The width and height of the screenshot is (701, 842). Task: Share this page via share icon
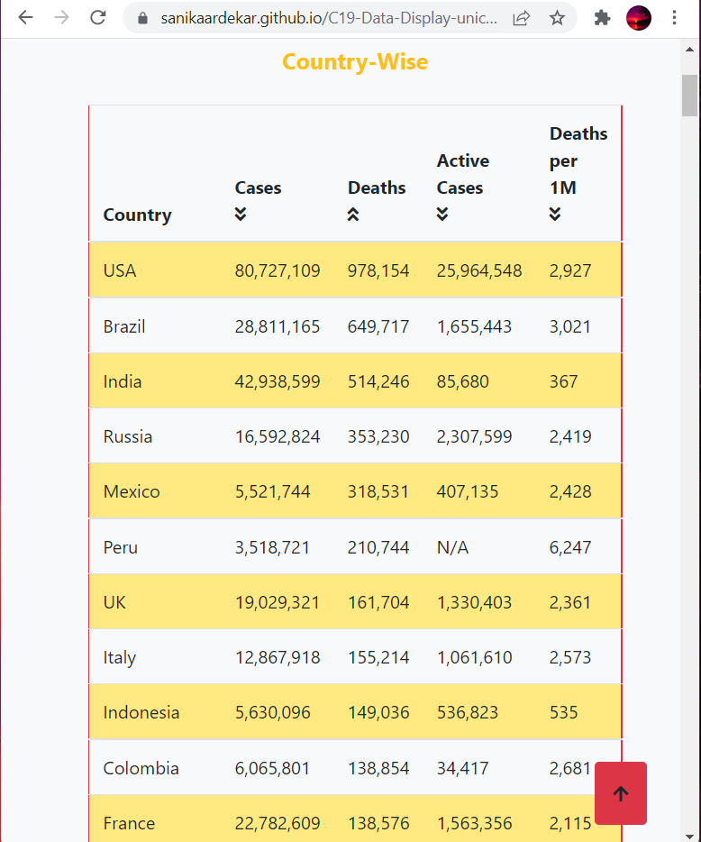pyautogui.click(x=521, y=18)
